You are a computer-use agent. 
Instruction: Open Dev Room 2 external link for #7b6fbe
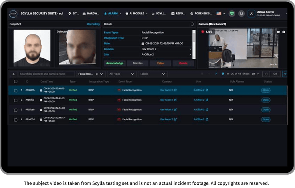tap(175, 100)
